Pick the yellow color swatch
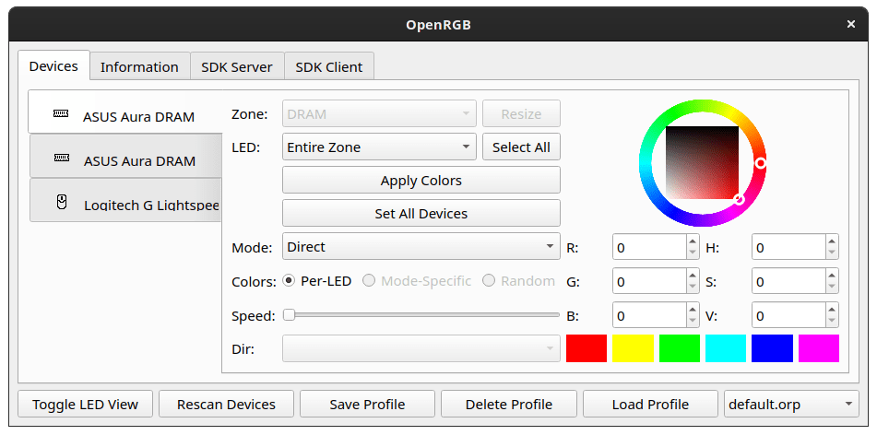This screenshot has height=435, width=877. tap(634, 348)
